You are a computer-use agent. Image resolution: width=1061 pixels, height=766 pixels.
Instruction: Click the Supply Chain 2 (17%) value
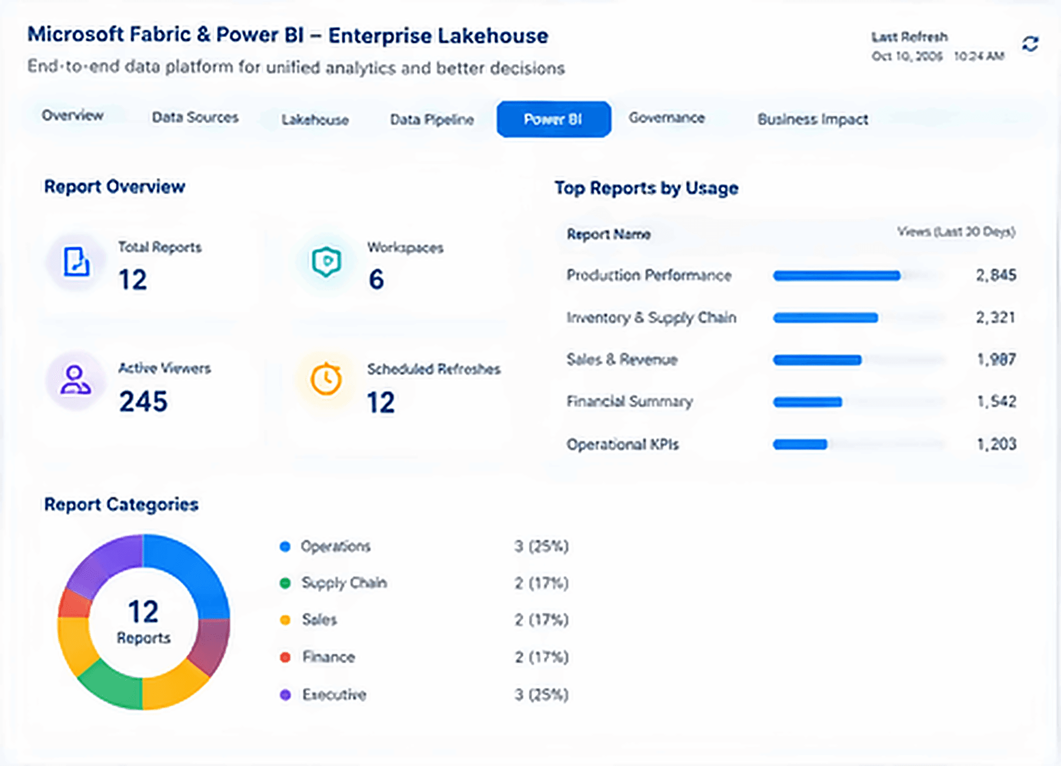[x=541, y=583]
